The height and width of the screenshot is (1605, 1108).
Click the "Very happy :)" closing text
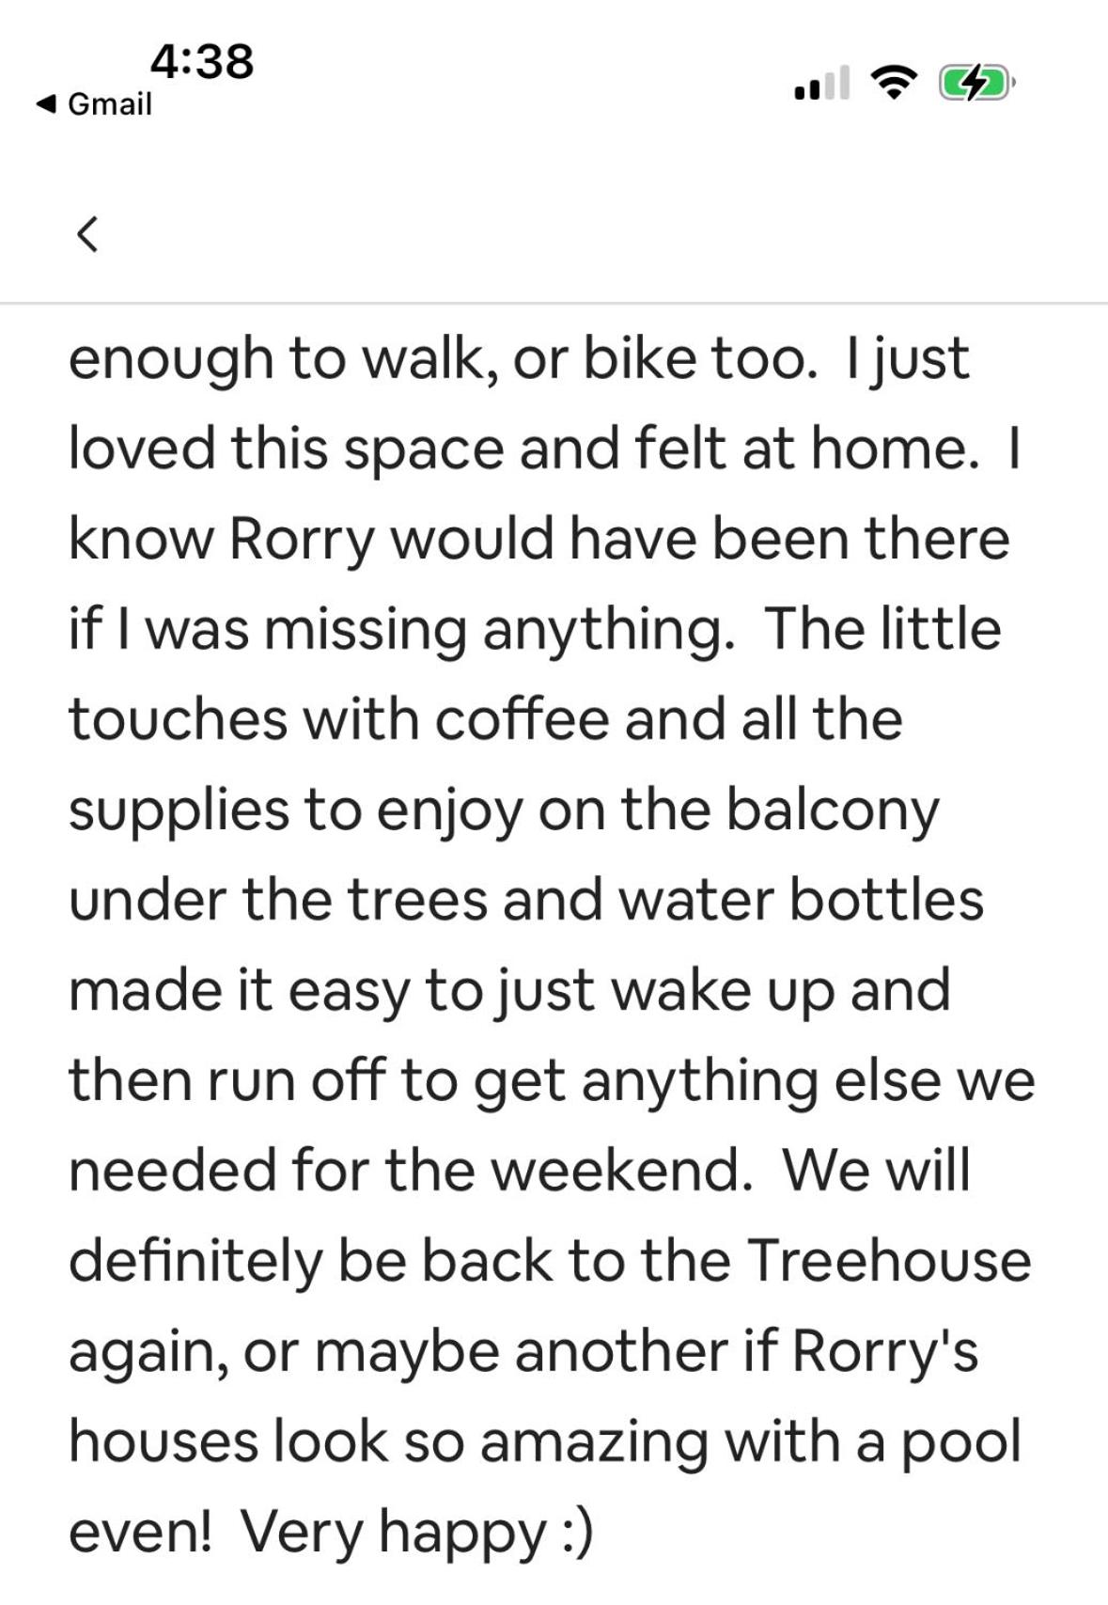pyautogui.click(x=418, y=1533)
